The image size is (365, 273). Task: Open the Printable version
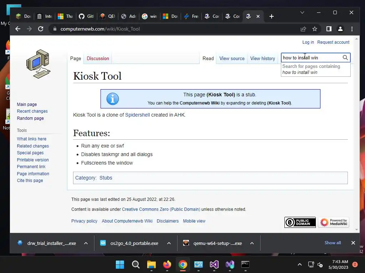[33, 160]
